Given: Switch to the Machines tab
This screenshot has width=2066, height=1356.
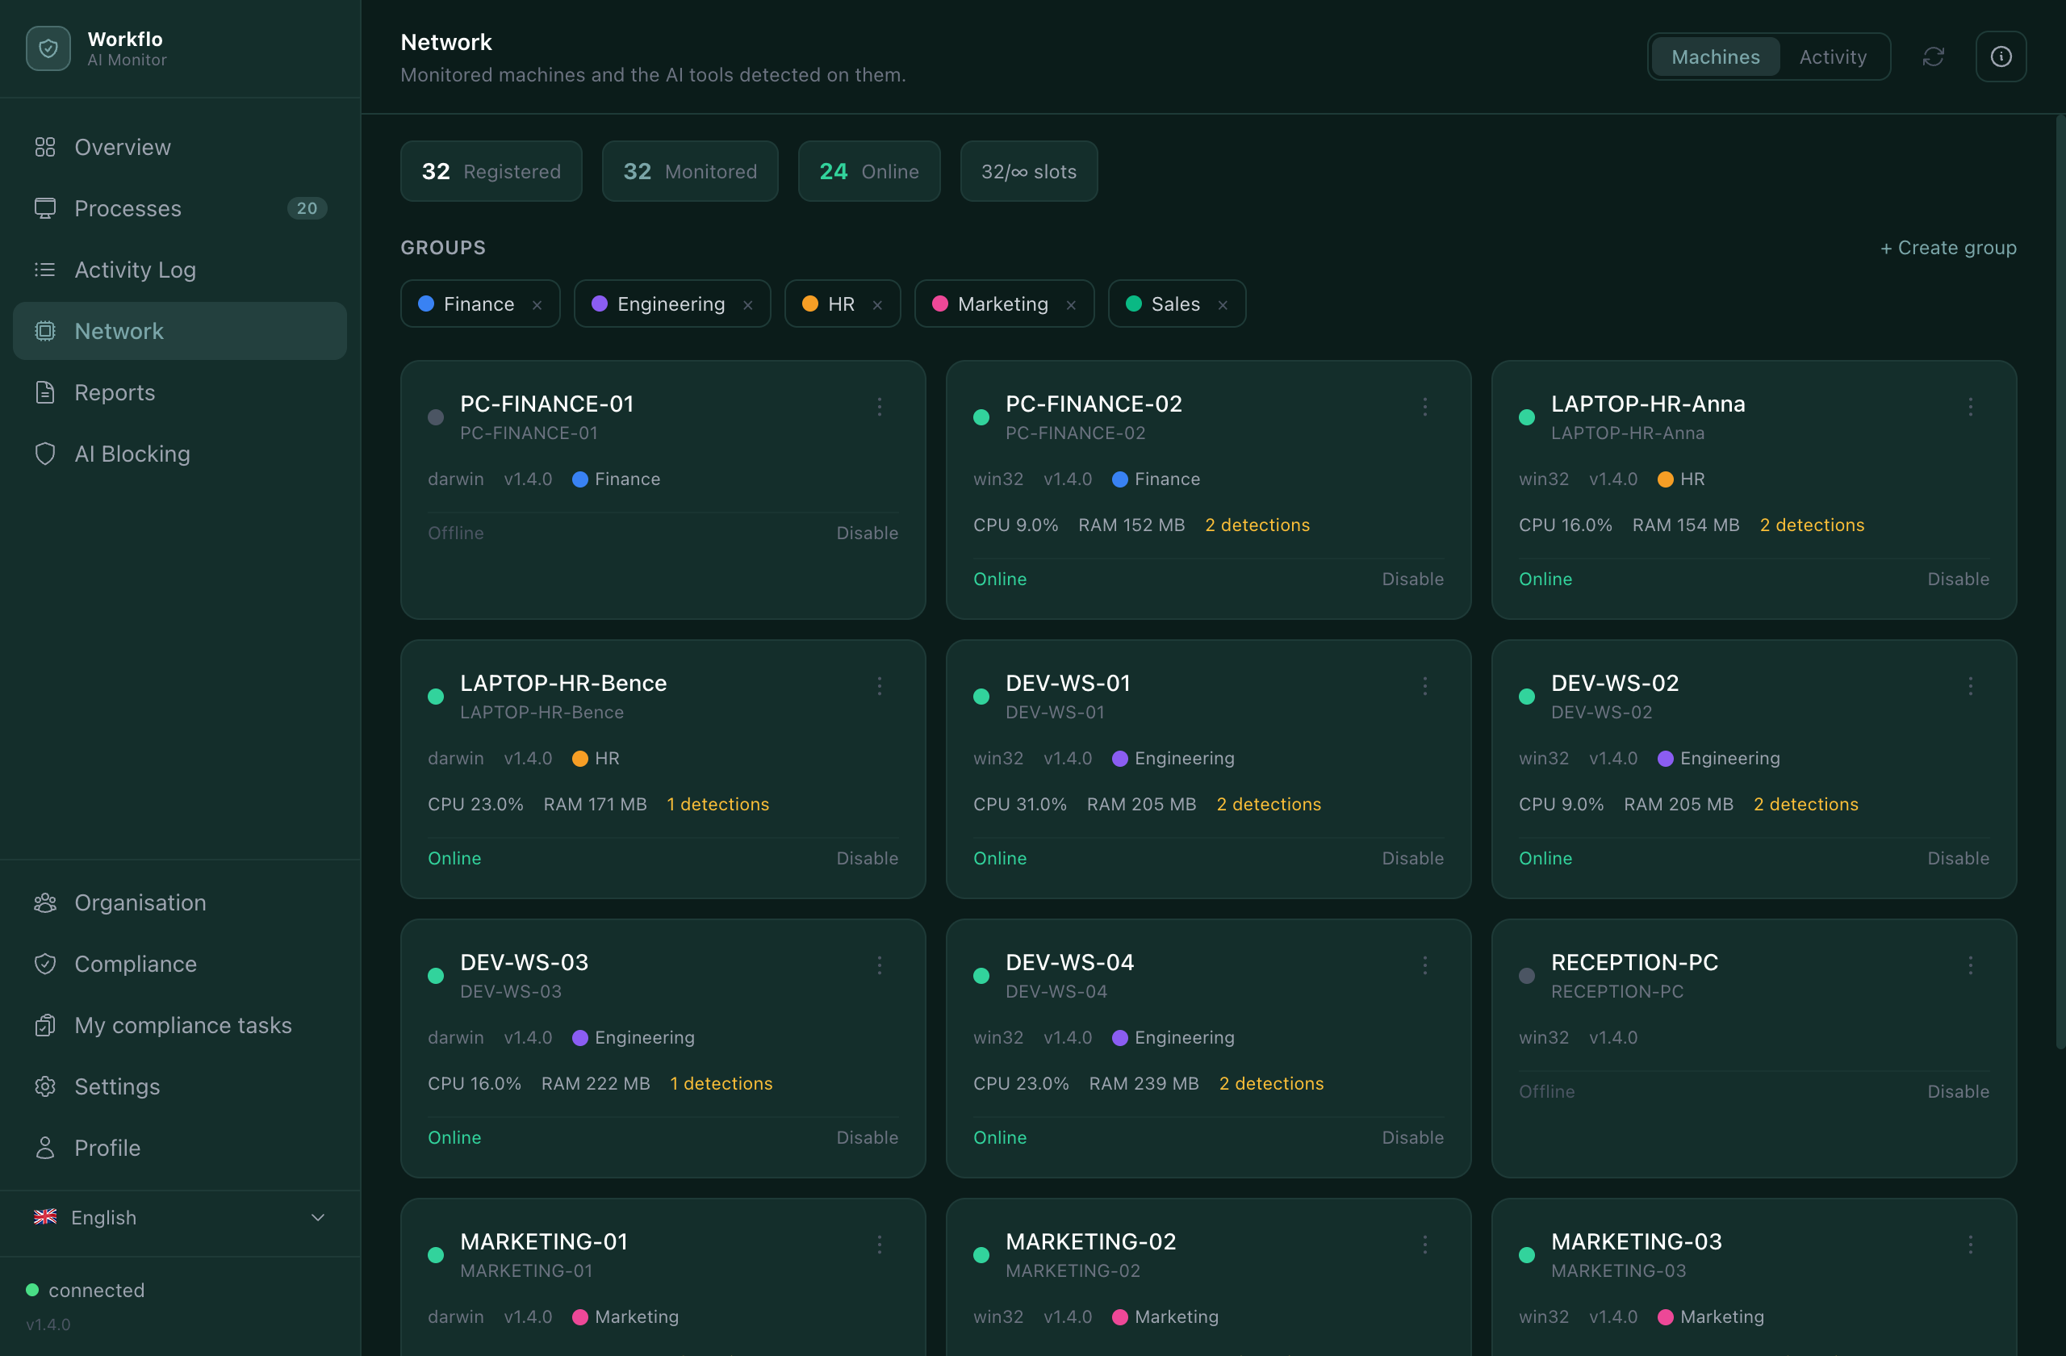Looking at the screenshot, I should 1715,57.
